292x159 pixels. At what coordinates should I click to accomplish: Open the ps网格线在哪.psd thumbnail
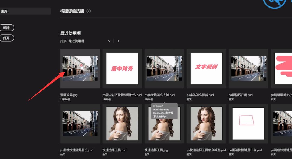coord(248,69)
